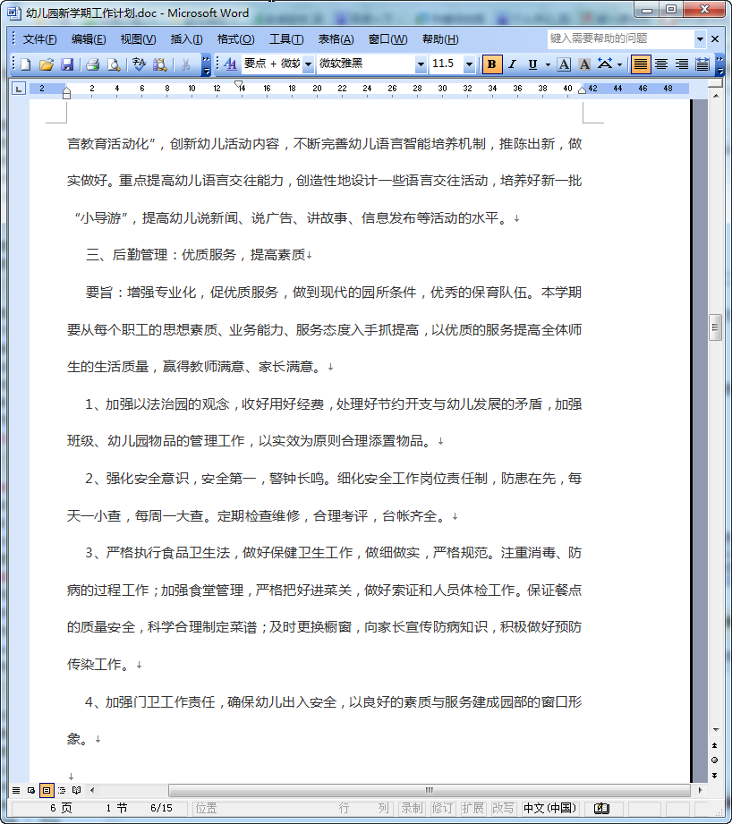The width and height of the screenshot is (732, 824).
Task: Go to next page double-arrow button
Action: click(715, 775)
